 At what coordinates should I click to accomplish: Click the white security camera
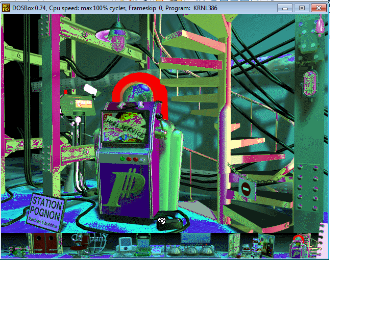91,90
